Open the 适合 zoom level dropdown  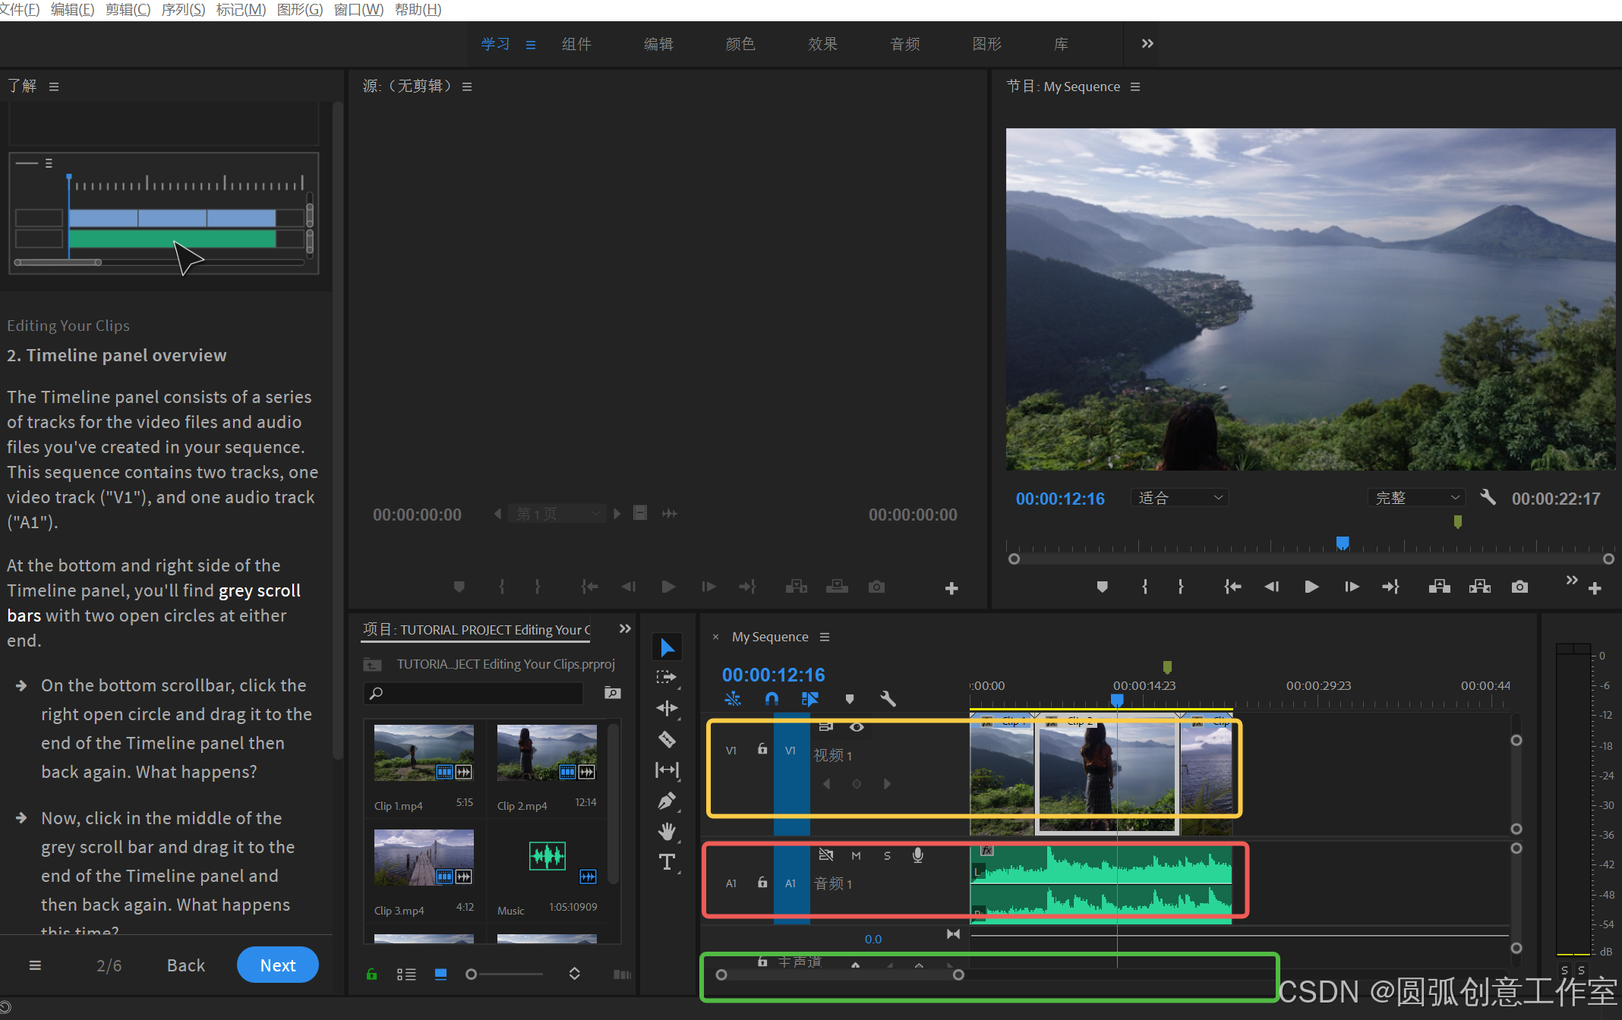(1179, 498)
